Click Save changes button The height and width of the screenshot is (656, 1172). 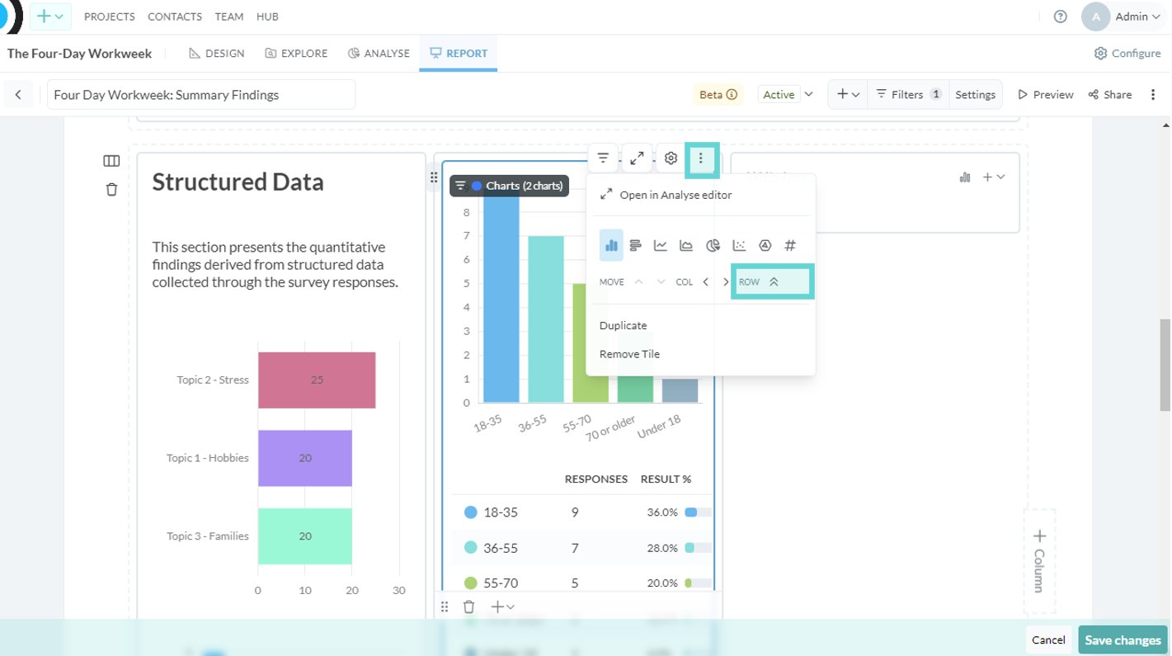[x=1123, y=639]
